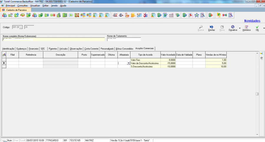Click the binoculars icon in grid header
265x142 pixels.
pyautogui.click(x=4, y=55)
